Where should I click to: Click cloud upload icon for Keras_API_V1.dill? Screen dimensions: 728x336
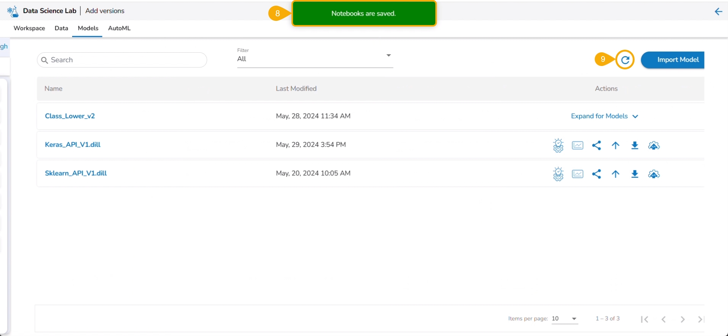point(654,145)
